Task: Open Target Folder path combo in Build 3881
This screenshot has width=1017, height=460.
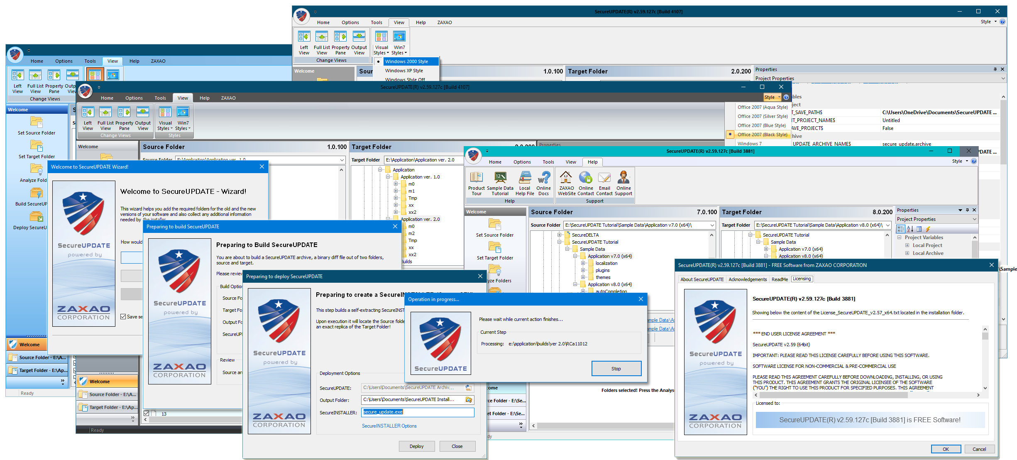Action: [x=888, y=225]
